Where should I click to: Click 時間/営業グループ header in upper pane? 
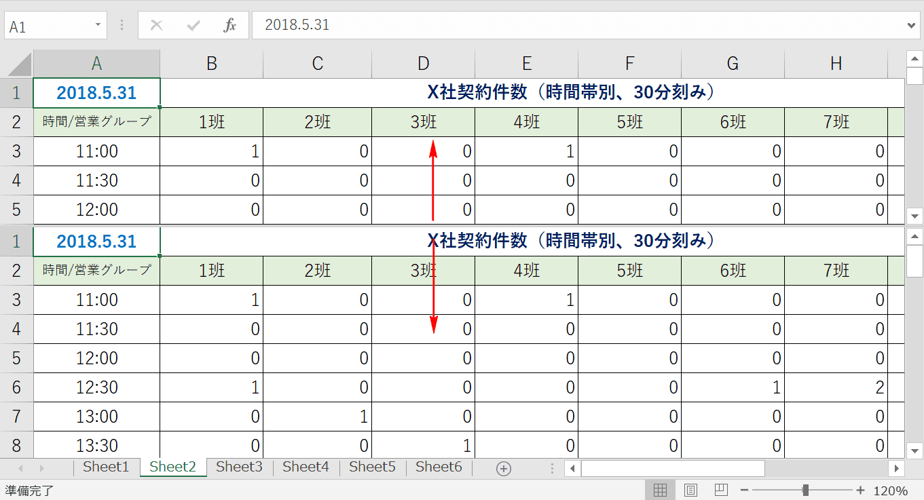(97, 122)
